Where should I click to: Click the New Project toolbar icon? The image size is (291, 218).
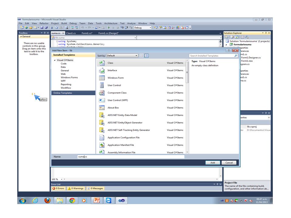(22, 28)
